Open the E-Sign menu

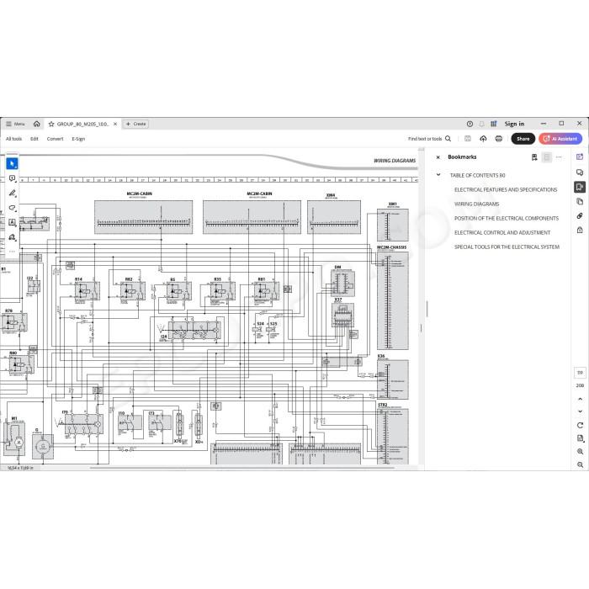tap(78, 139)
